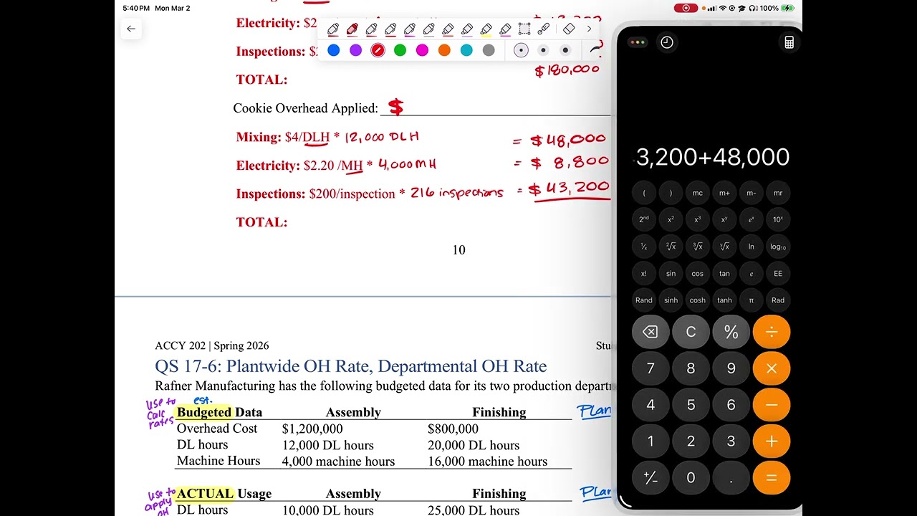Toggle the 2nd function key
The image size is (917, 516).
[x=644, y=219]
